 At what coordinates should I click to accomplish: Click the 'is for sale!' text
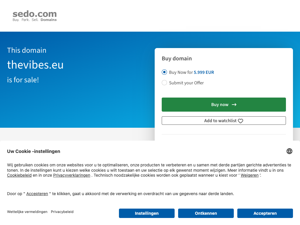click(x=23, y=80)
